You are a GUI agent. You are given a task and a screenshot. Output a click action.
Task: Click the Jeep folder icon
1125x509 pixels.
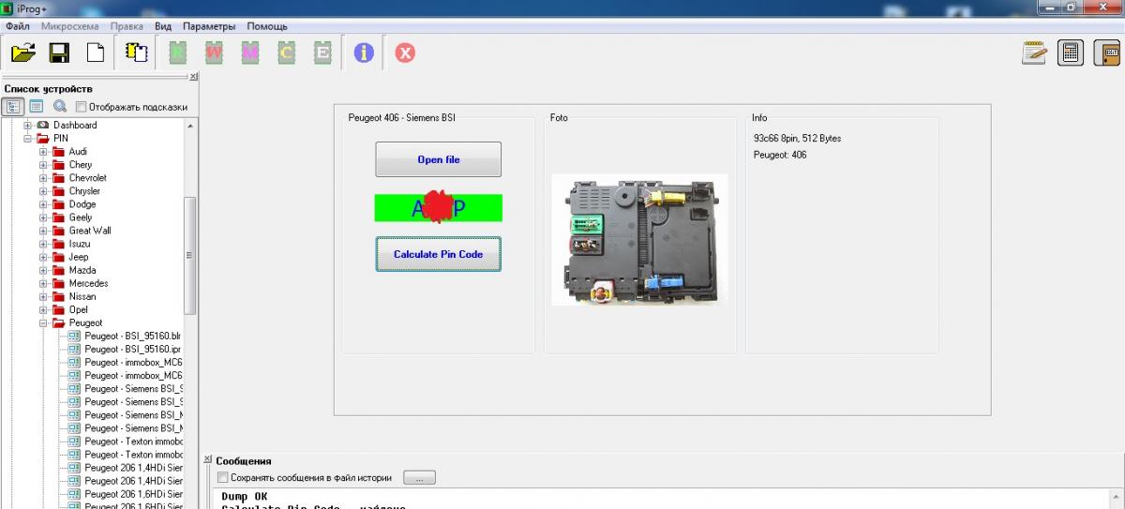pyautogui.click(x=58, y=257)
